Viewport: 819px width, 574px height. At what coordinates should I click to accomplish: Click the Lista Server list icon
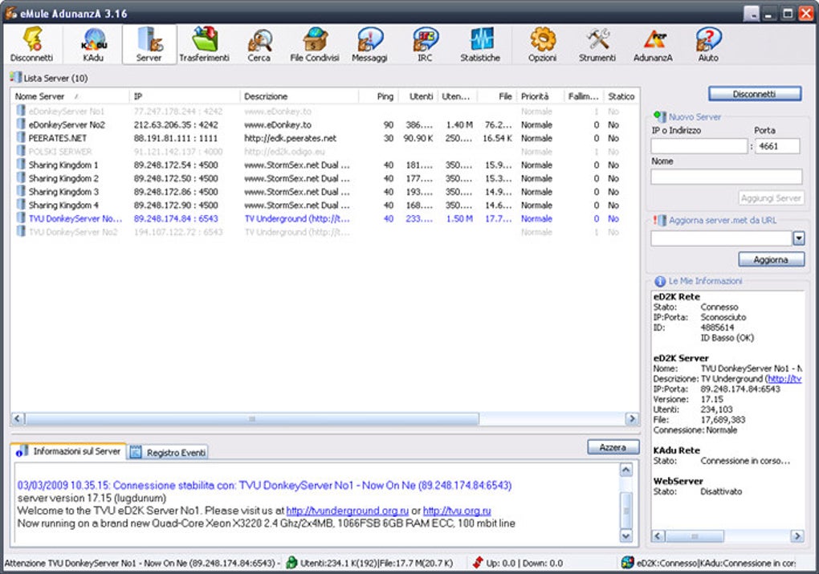click(15, 78)
